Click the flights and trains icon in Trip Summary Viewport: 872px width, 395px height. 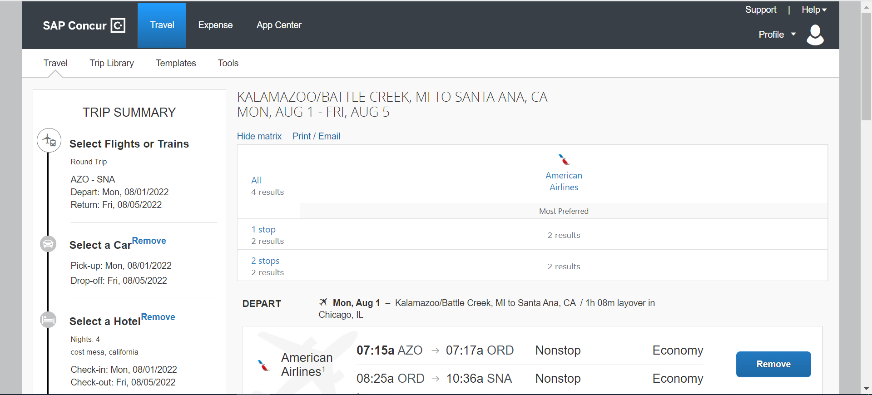click(x=49, y=140)
